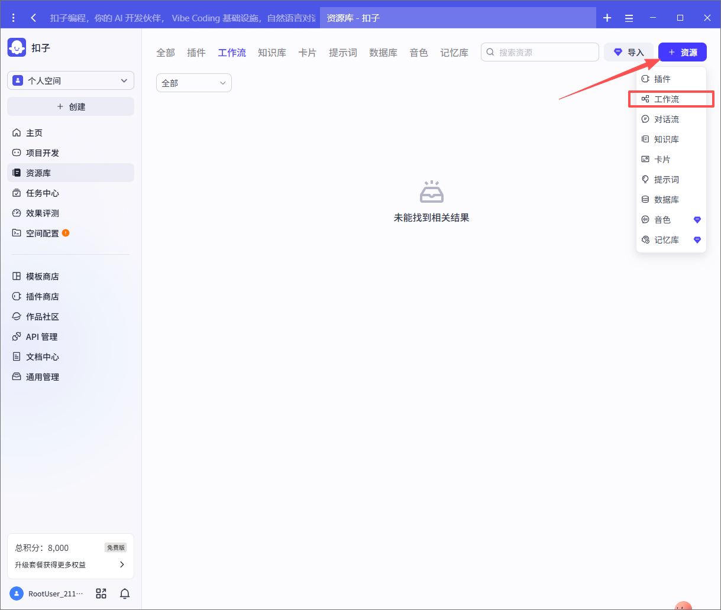
Task: Open the tab list hamburger icon
Action: (629, 18)
